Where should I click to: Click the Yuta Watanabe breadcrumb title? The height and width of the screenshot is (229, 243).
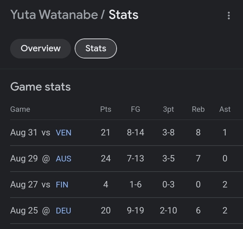point(54,15)
